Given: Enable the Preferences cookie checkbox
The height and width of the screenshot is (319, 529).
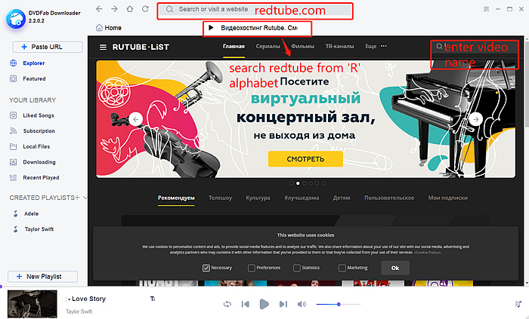Looking at the screenshot, I should [x=251, y=268].
